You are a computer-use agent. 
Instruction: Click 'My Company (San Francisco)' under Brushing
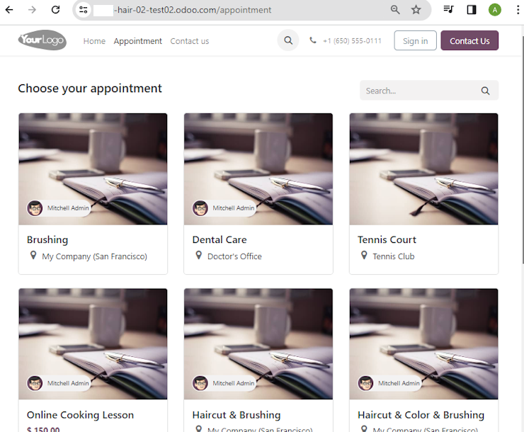94,256
